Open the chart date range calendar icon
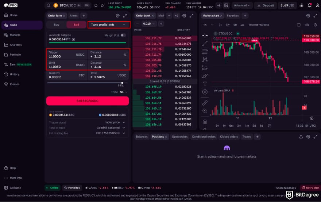 click(270, 126)
